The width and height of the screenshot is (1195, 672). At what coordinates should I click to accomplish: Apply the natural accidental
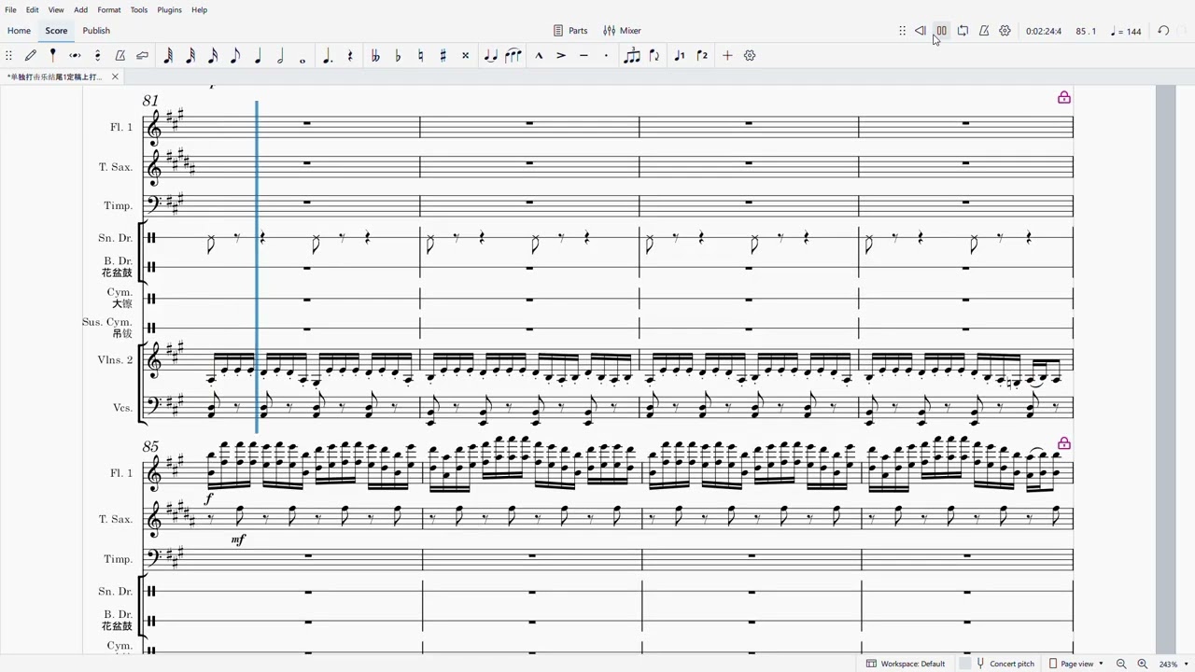[x=420, y=56]
